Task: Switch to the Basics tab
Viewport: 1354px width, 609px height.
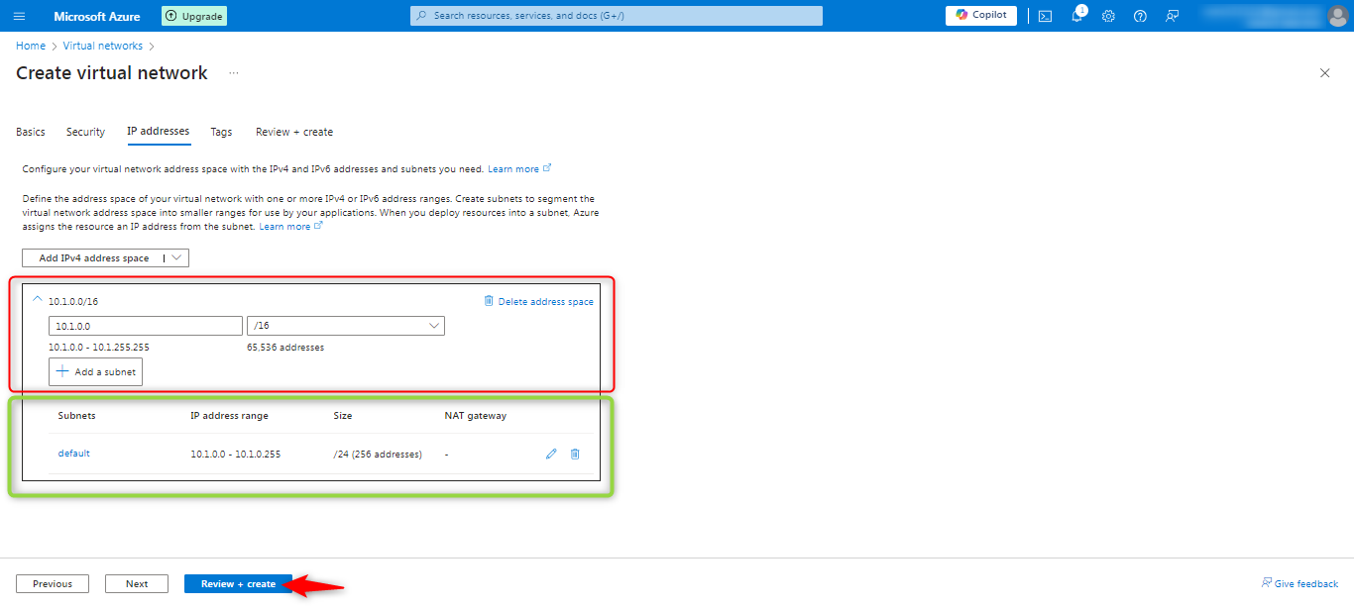Action: point(31,132)
